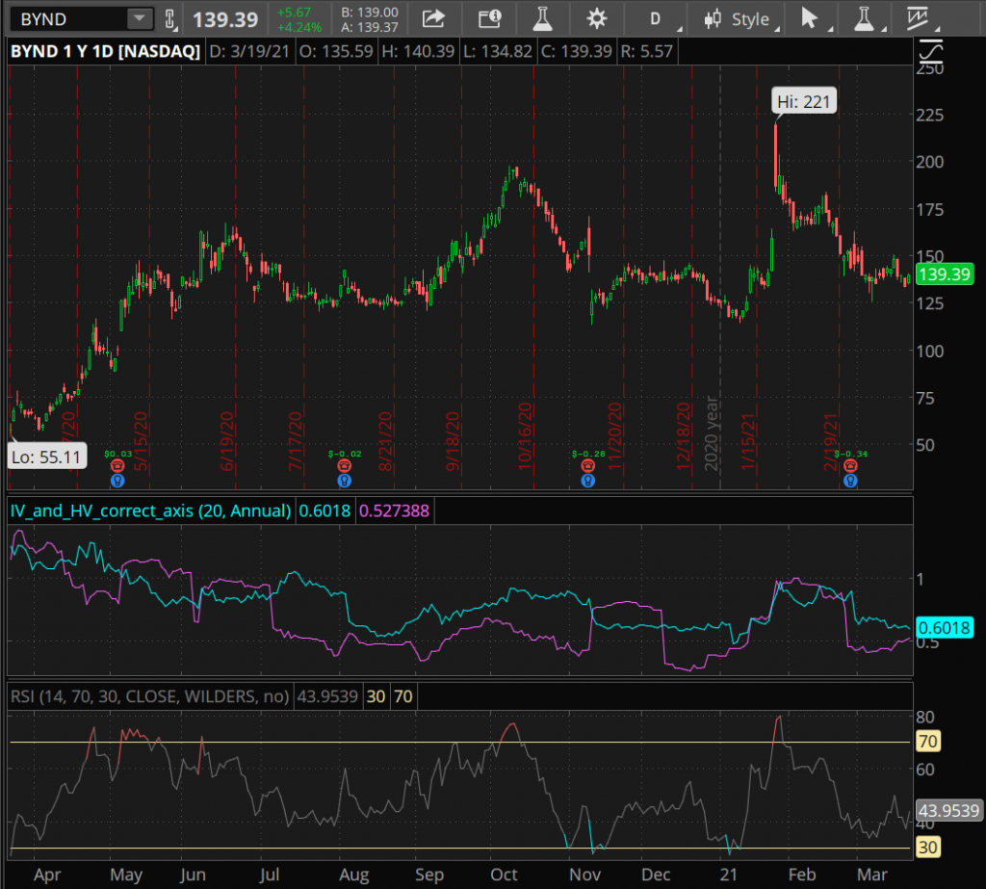Click the +5.67 net change value

point(295,13)
